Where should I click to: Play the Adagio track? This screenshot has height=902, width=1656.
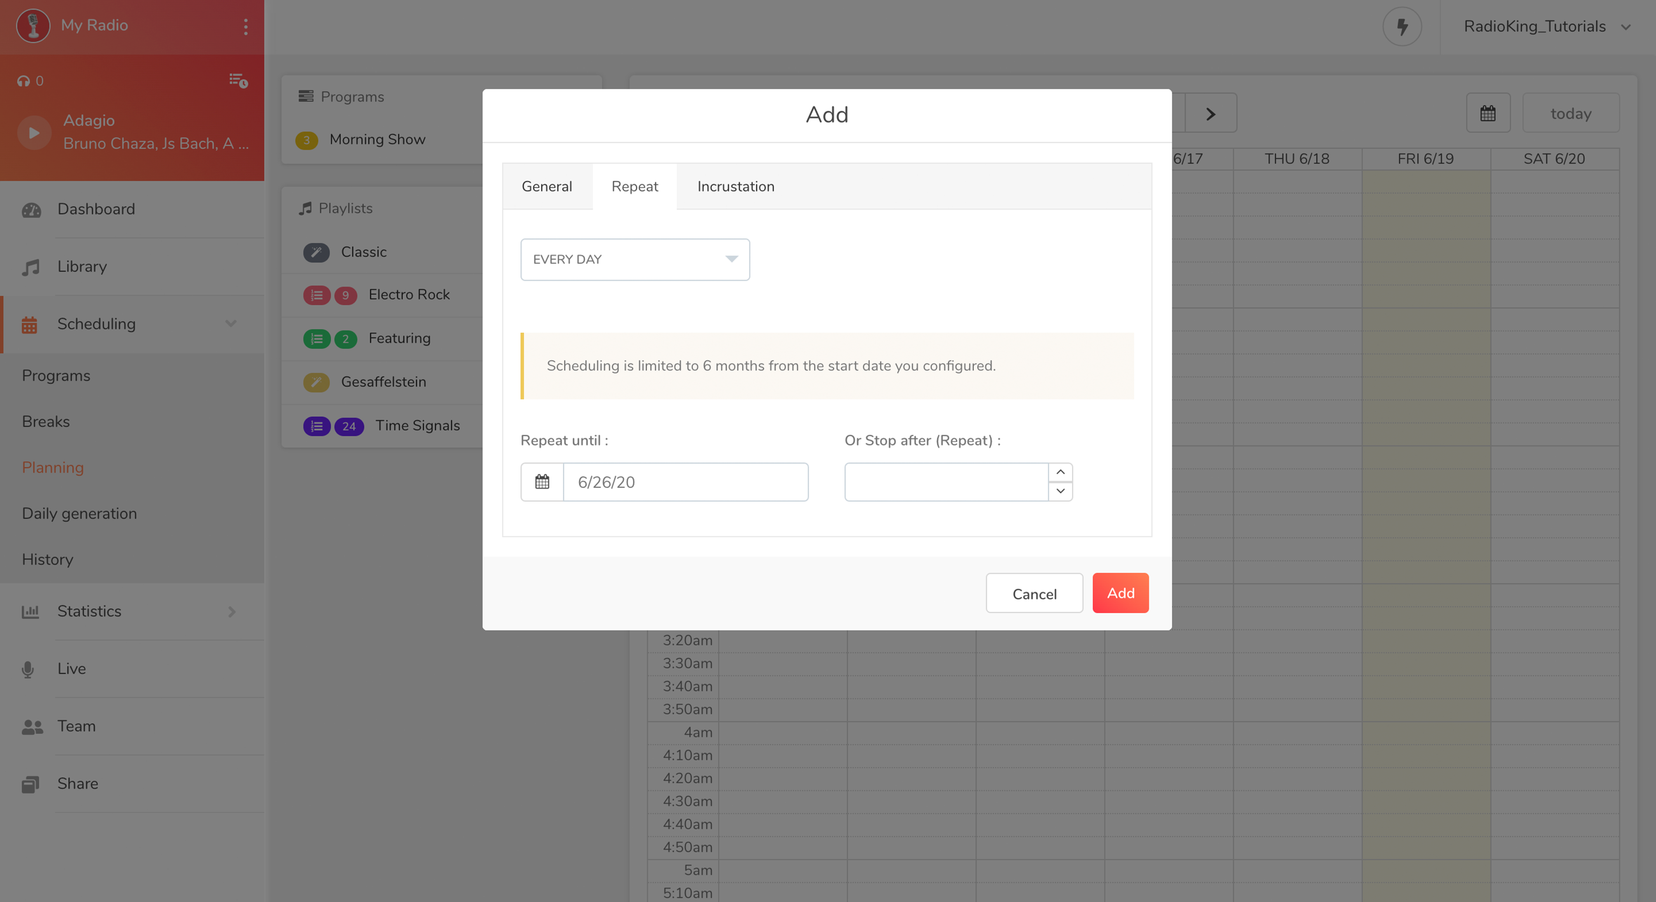click(34, 133)
